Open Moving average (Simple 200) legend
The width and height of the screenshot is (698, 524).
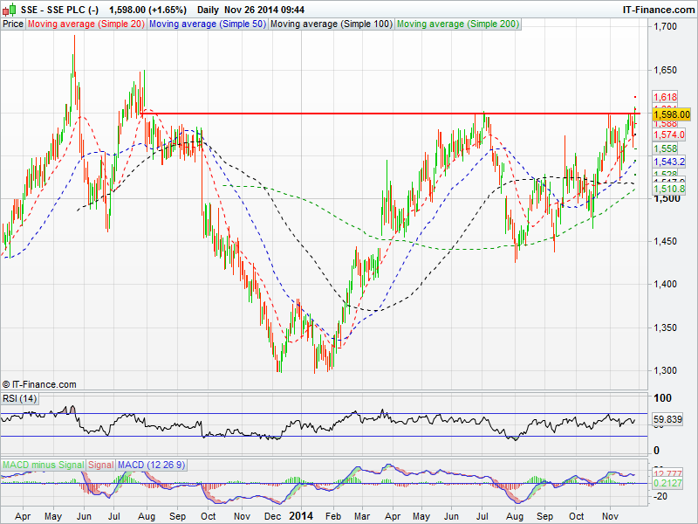point(457,24)
